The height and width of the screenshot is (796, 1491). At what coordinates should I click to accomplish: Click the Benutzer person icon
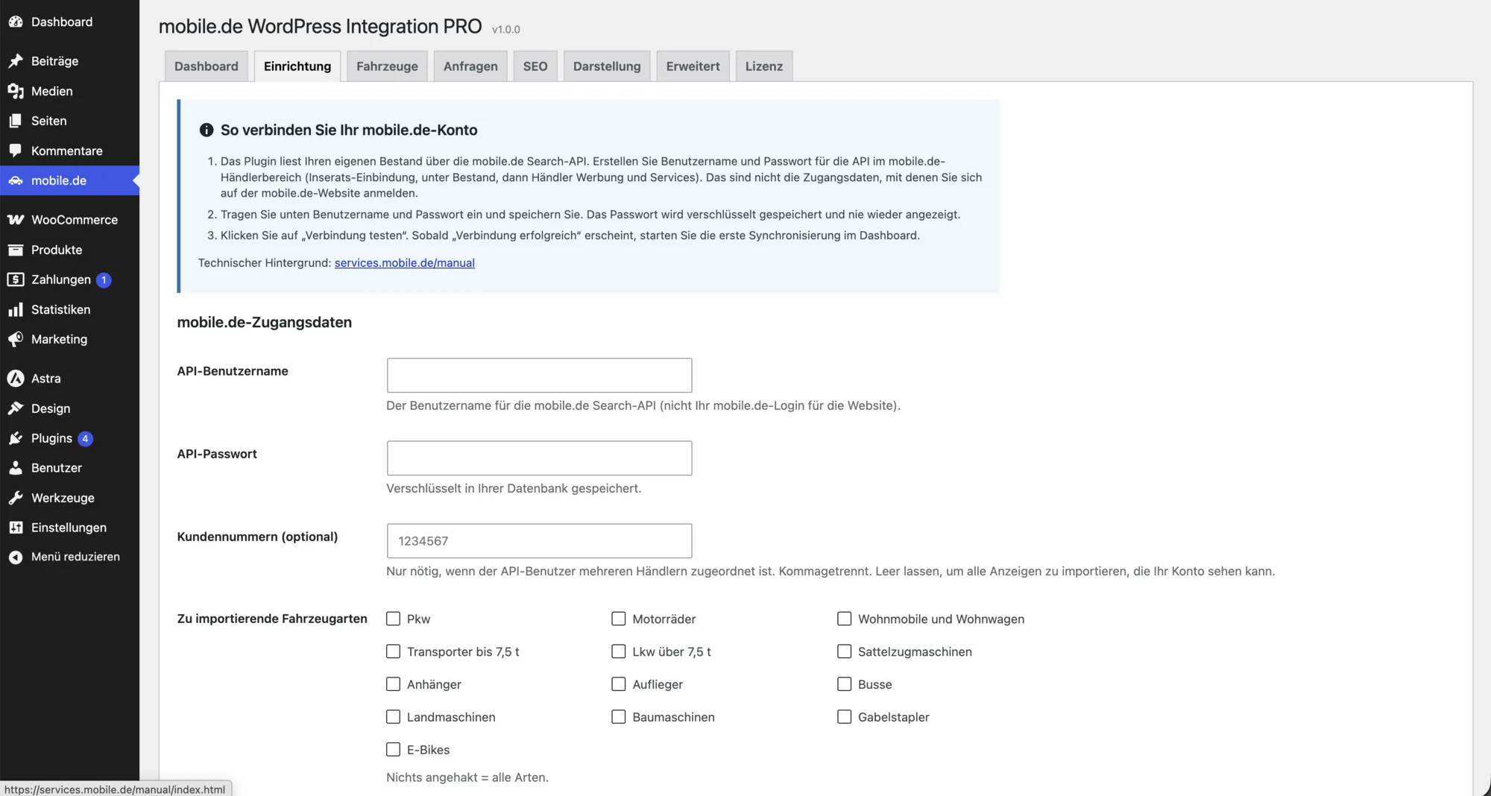[16, 468]
